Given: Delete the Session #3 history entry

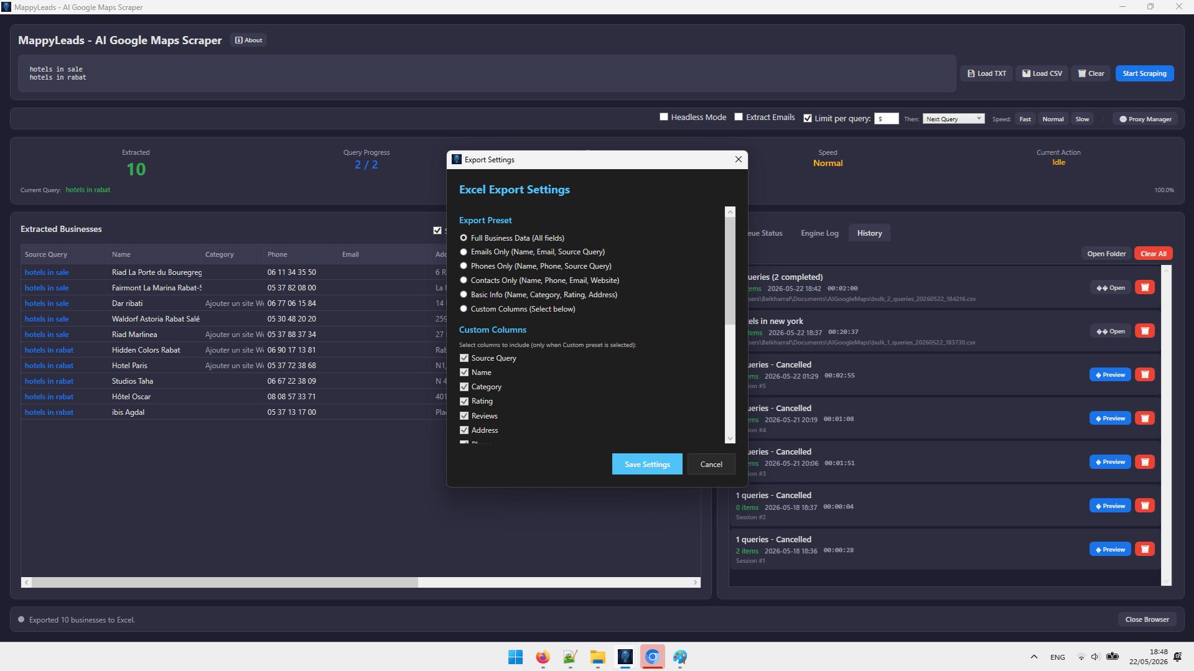Looking at the screenshot, I should tap(1144, 462).
